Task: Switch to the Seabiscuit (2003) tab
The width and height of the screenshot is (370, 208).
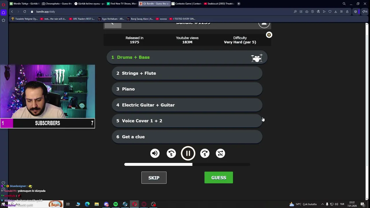Action: 219,3
